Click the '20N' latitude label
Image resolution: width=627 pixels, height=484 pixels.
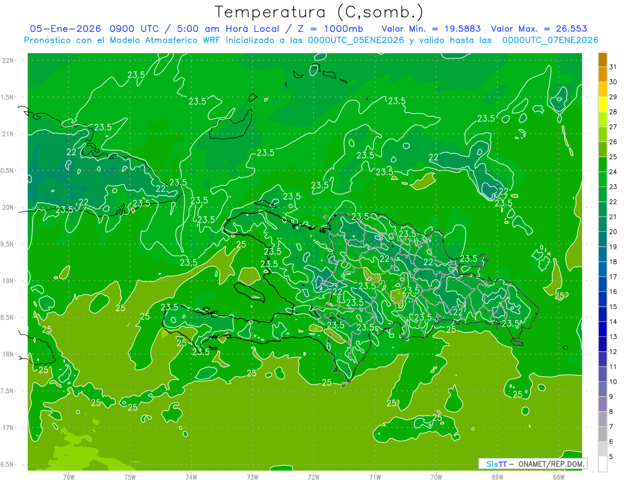(8, 207)
